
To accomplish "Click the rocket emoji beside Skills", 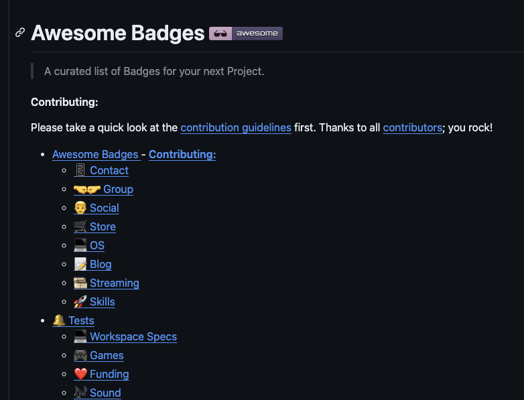I will click(x=80, y=302).
